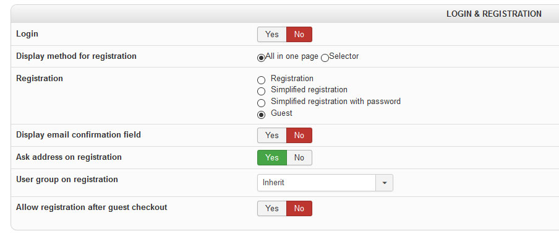Enable Display email confirmation field with Yes

(x=272, y=136)
